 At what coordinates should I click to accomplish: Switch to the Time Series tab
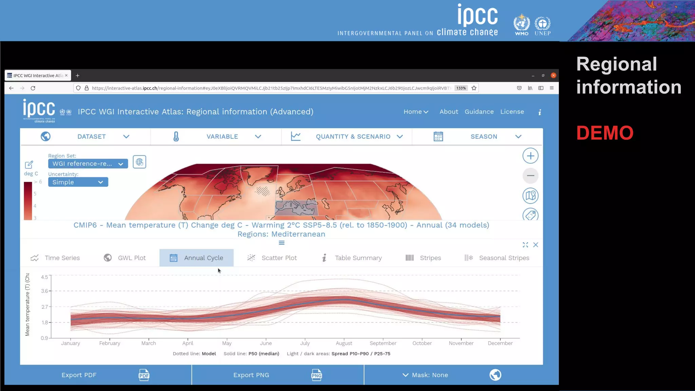pyautogui.click(x=55, y=258)
